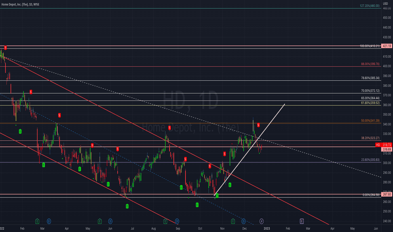
Task: Click the lightning bolt event icon before 2023
Action: coord(261,221)
